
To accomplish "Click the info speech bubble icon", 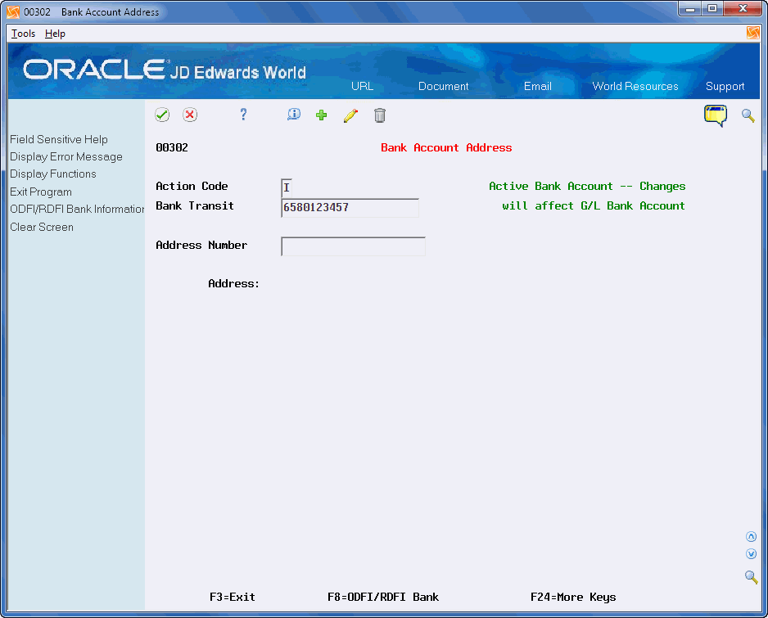I will pyautogui.click(x=293, y=115).
